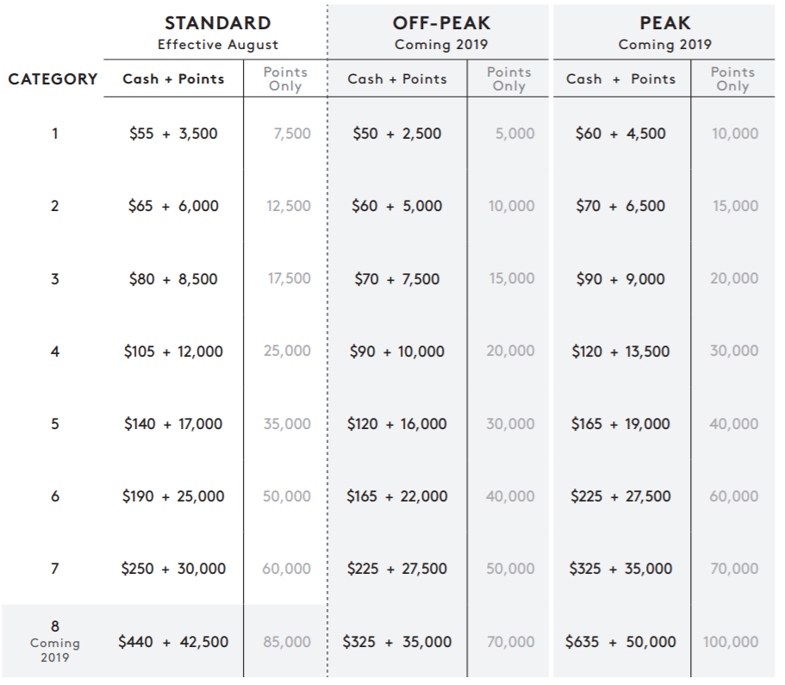Click category 5 peak $165 + 19,000 cell

[620, 424]
